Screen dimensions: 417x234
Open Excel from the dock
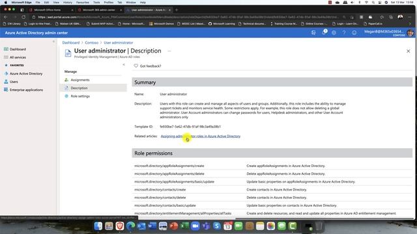(184, 226)
